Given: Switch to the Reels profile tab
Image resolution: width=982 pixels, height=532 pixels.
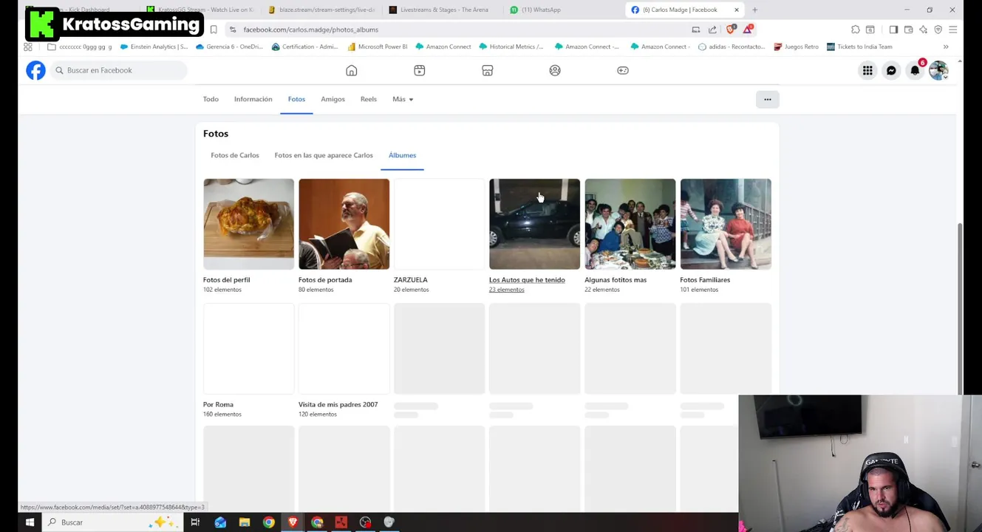Looking at the screenshot, I should (368, 99).
